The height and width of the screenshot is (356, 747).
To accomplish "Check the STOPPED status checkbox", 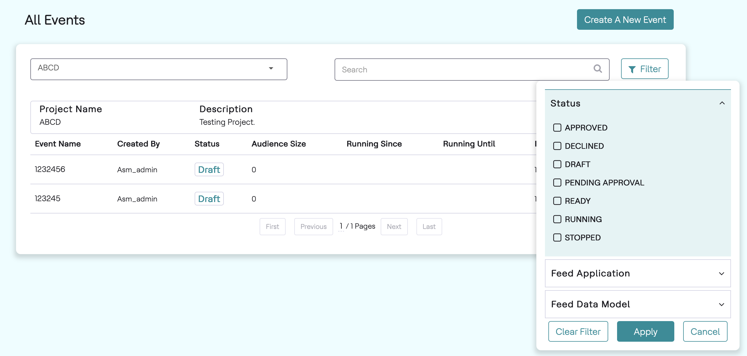I will [x=557, y=238].
